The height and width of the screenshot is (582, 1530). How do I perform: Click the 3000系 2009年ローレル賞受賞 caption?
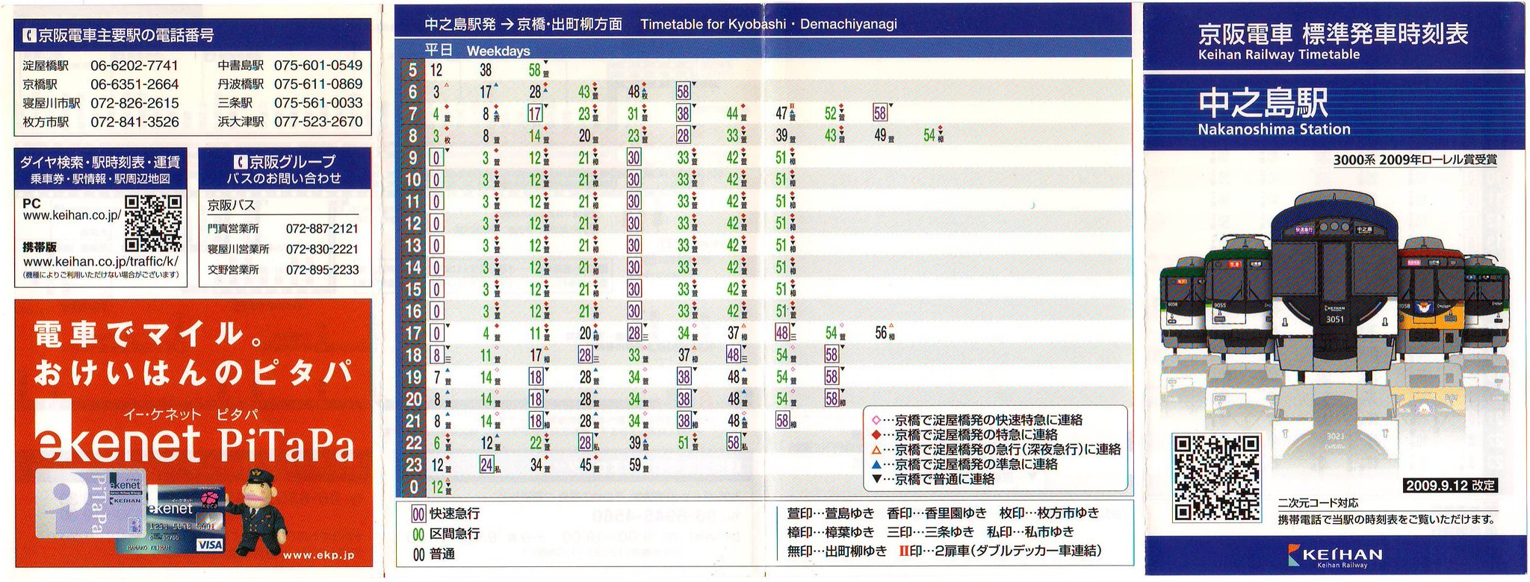click(1415, 160)
